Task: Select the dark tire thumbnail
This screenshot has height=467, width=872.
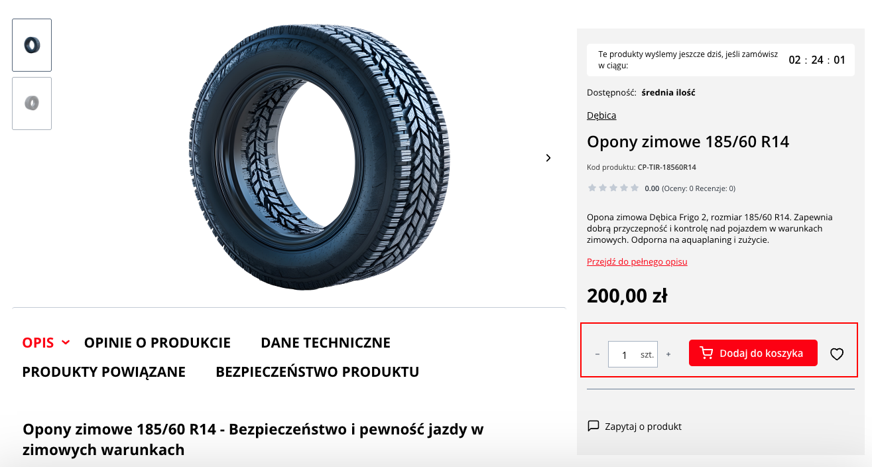Action: 32,45
